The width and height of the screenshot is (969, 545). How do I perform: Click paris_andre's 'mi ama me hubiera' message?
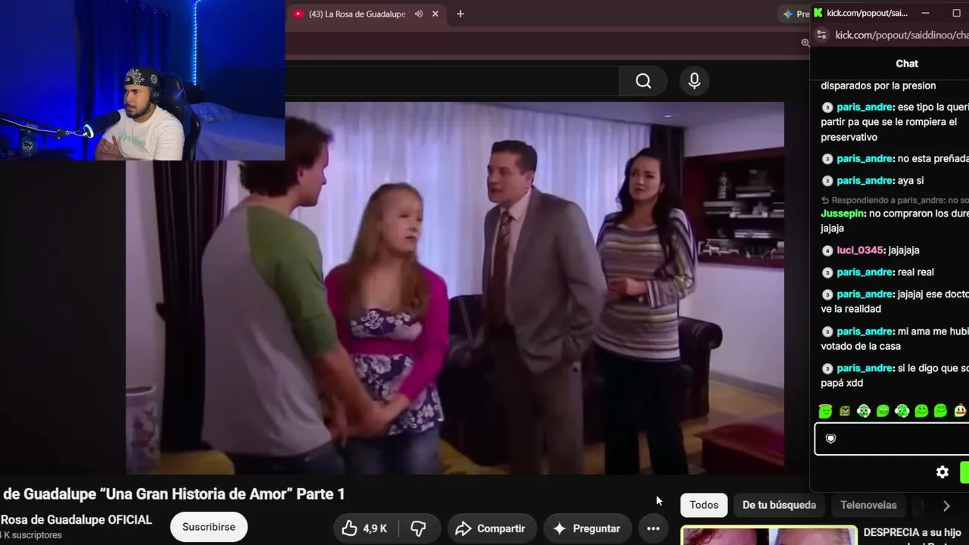pyautogui.click(x=895, y=338)
